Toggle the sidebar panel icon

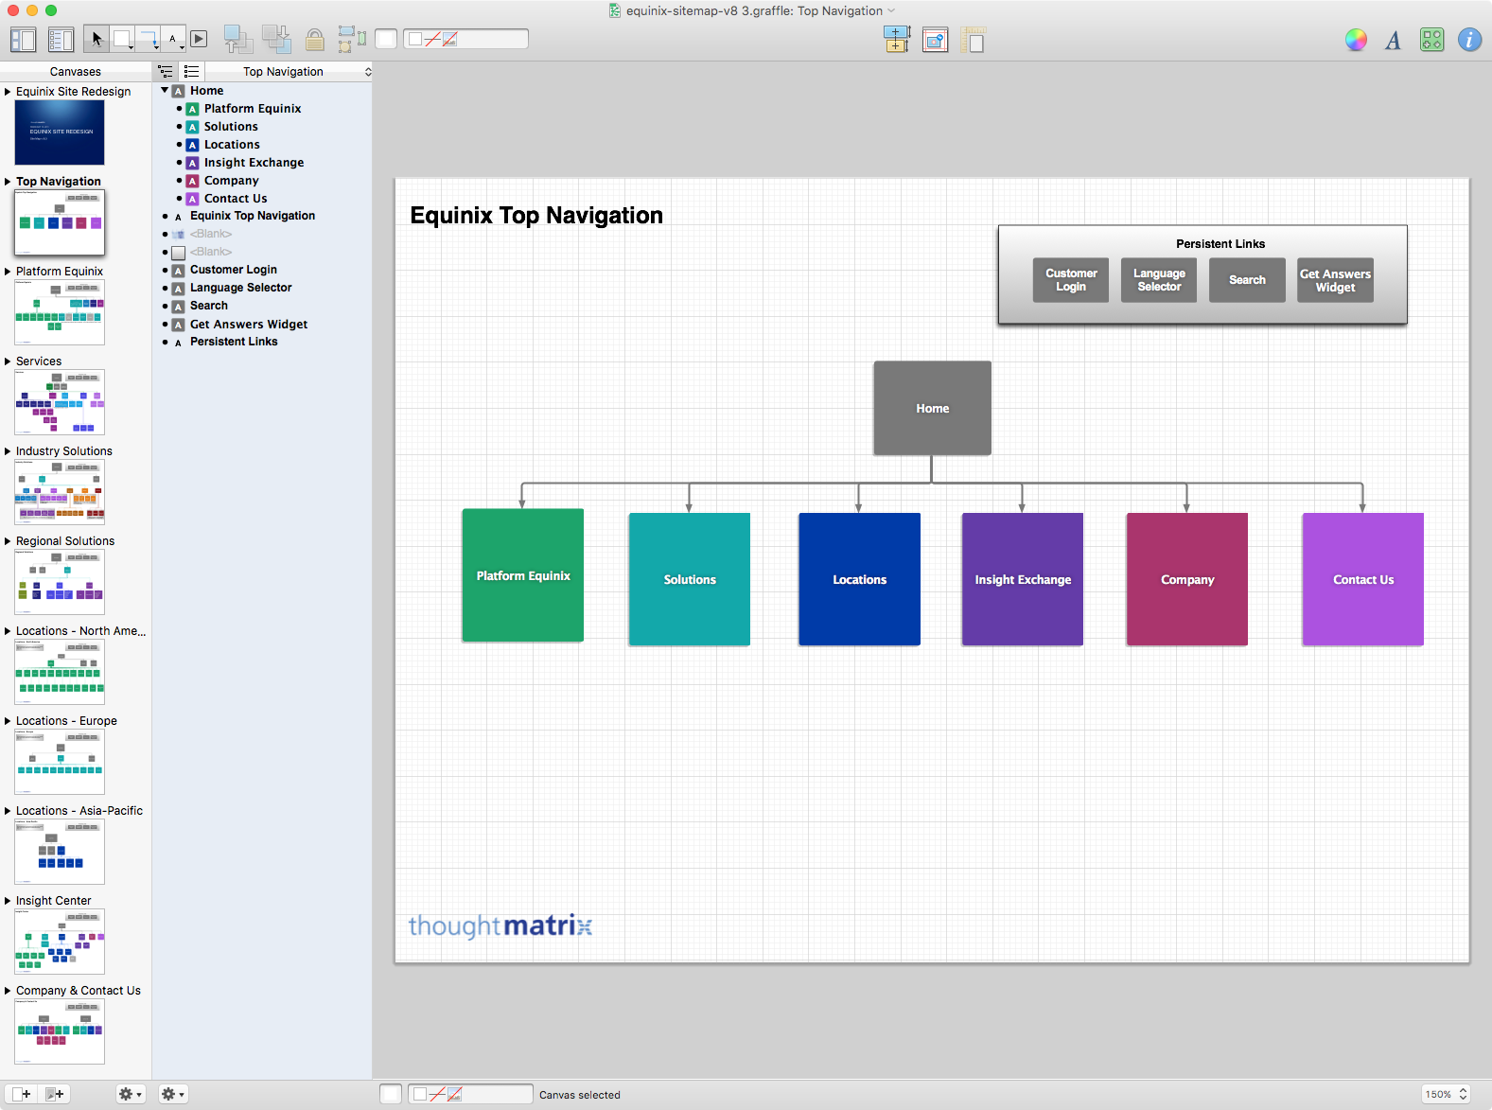pyautogui.click(x=23, y=40)
